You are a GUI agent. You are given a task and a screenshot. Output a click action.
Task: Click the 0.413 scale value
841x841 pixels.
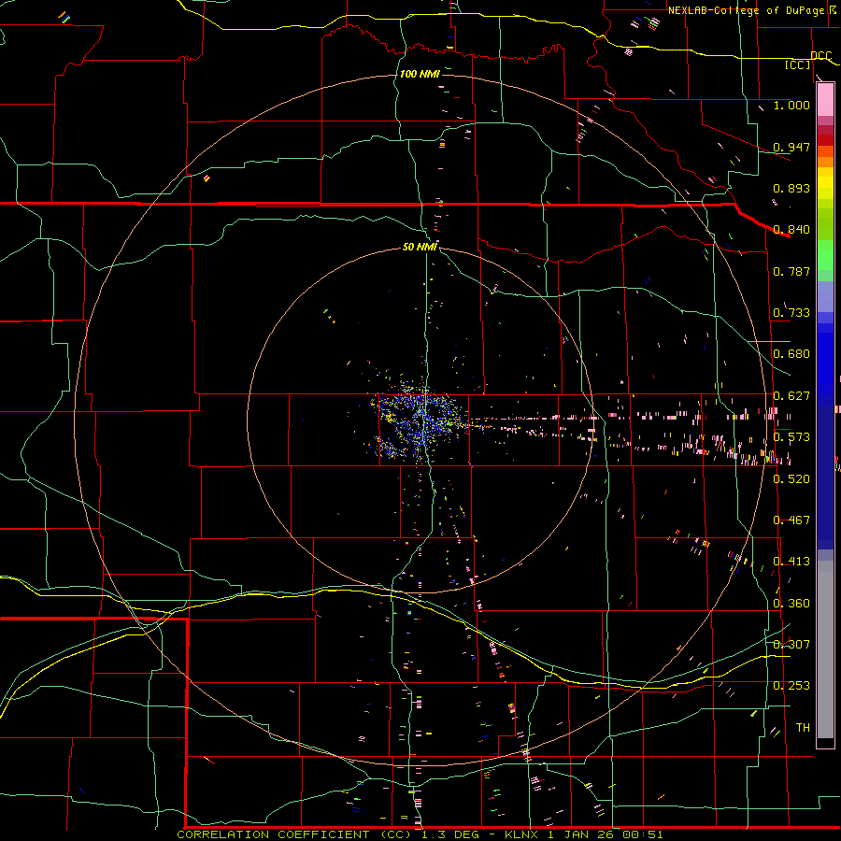pyautogui.click(x=791, y=562)
